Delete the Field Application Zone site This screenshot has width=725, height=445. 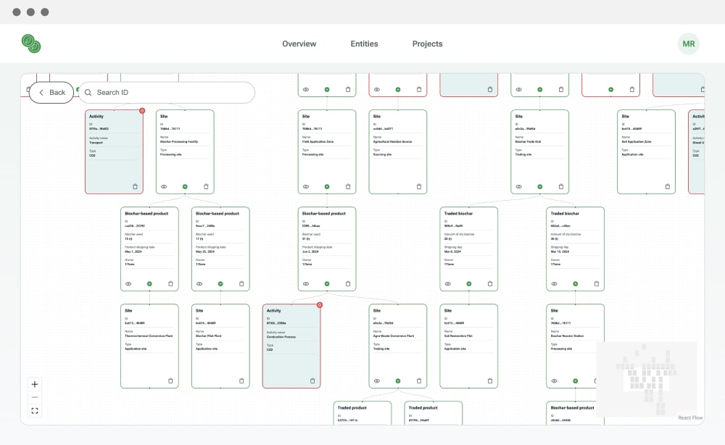(x=348, y=187)
